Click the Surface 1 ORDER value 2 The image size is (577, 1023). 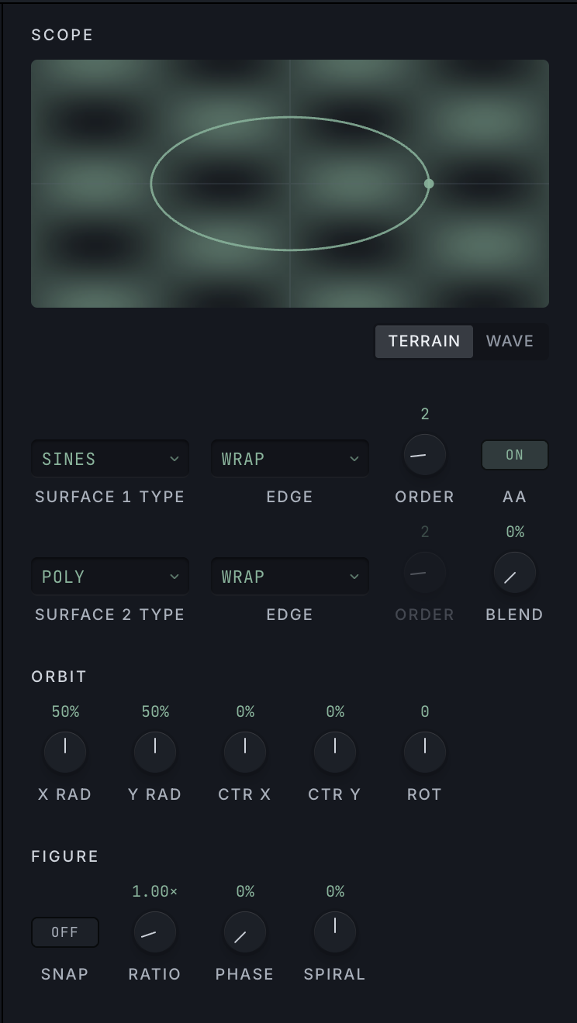(x=425, y=414)
